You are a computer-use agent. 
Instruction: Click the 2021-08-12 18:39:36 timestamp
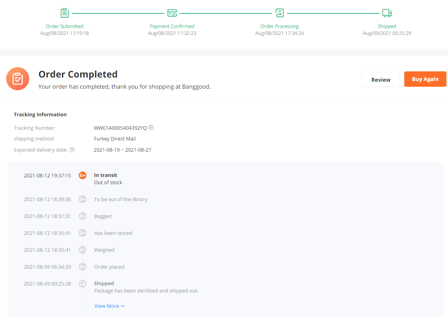point(48,199)
